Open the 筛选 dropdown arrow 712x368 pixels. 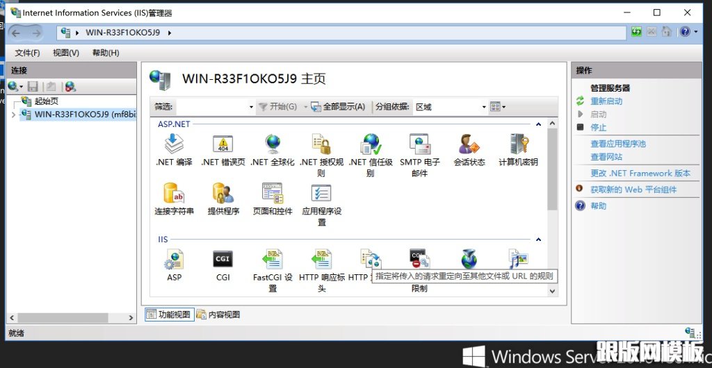(251, 108)
